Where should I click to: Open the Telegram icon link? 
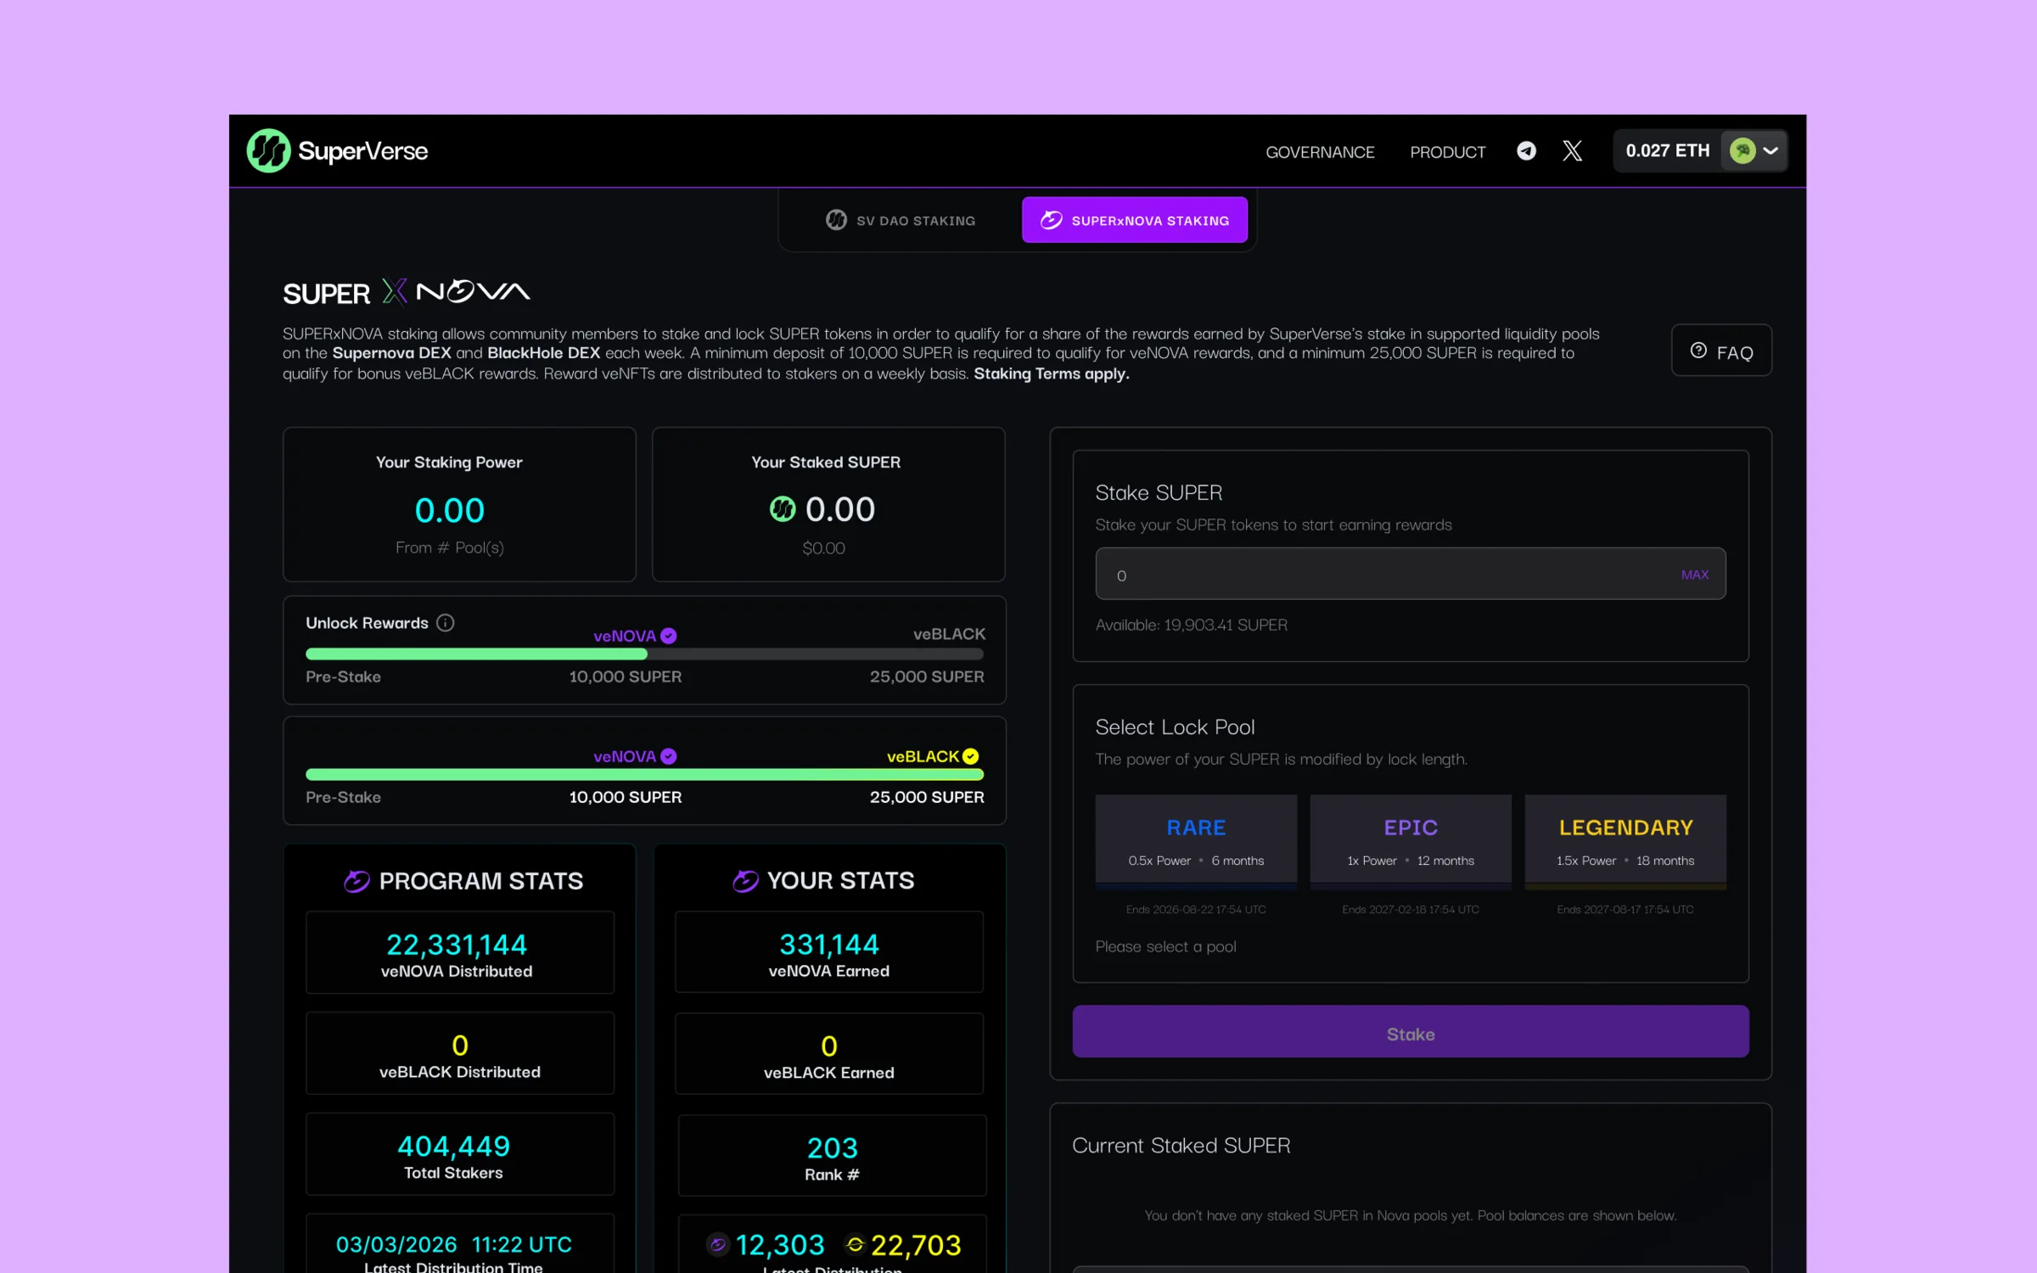(1526, 151)
